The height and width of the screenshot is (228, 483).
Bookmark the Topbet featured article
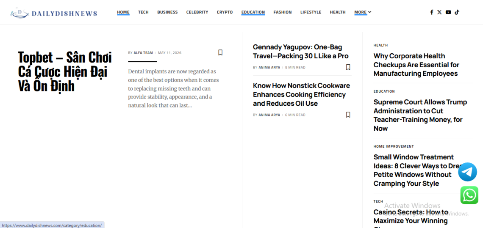pyautogui.click(x=220, y=52)
